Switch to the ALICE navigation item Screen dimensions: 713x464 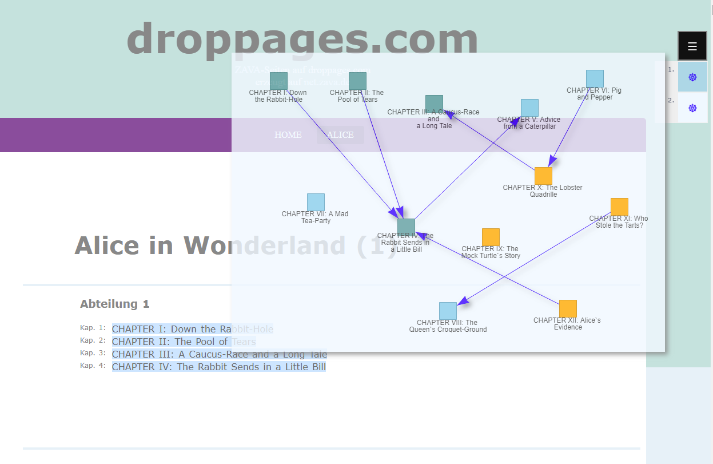pos(340,135)
